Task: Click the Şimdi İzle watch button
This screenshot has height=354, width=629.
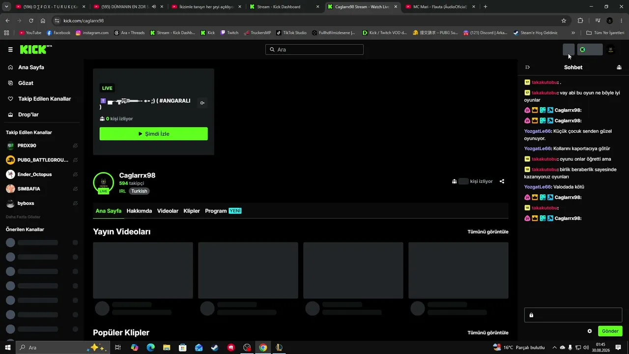Action: click(154, 134)
